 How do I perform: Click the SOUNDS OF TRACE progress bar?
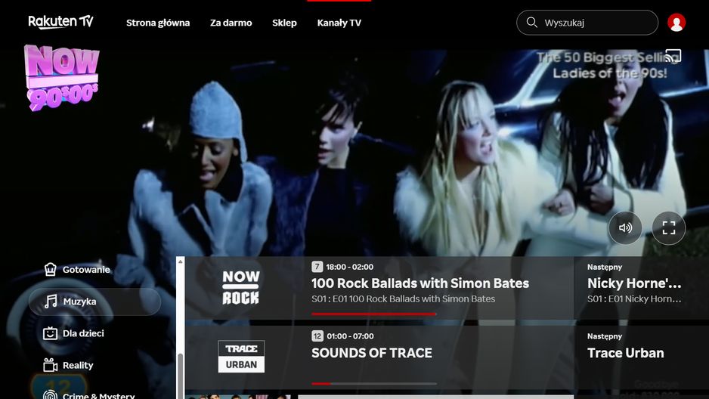click(374, 384)
